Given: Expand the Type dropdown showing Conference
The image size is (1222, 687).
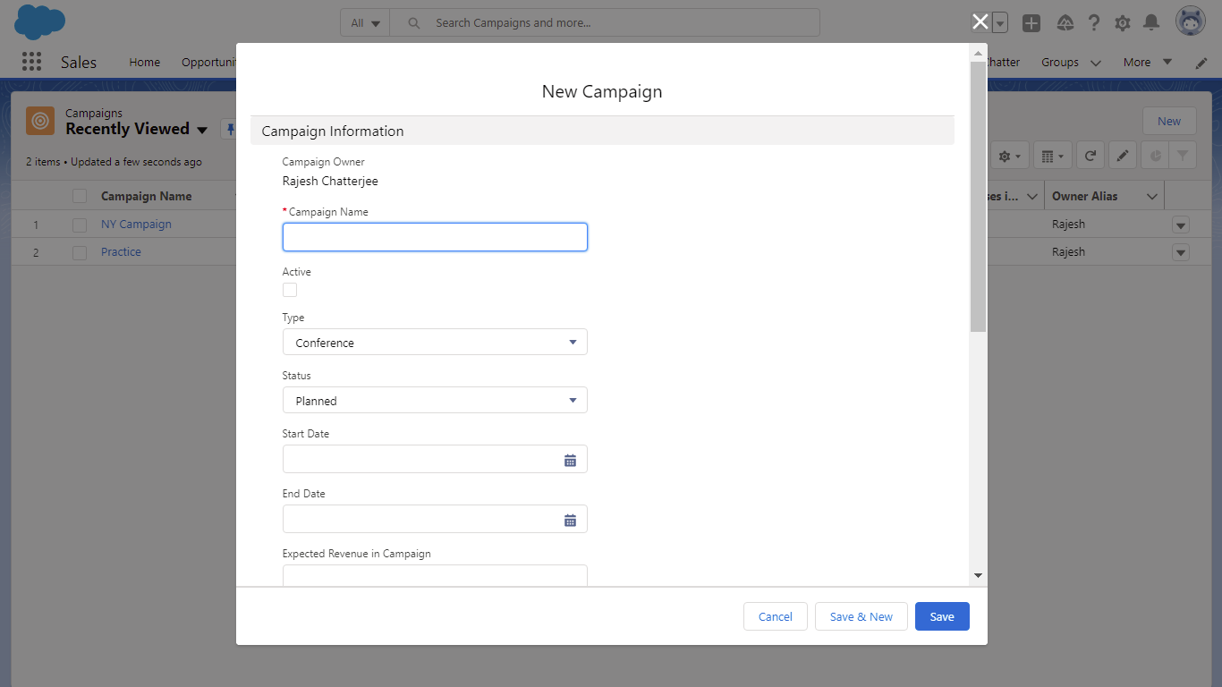Looking at the screenshot, I should (435, 343).
